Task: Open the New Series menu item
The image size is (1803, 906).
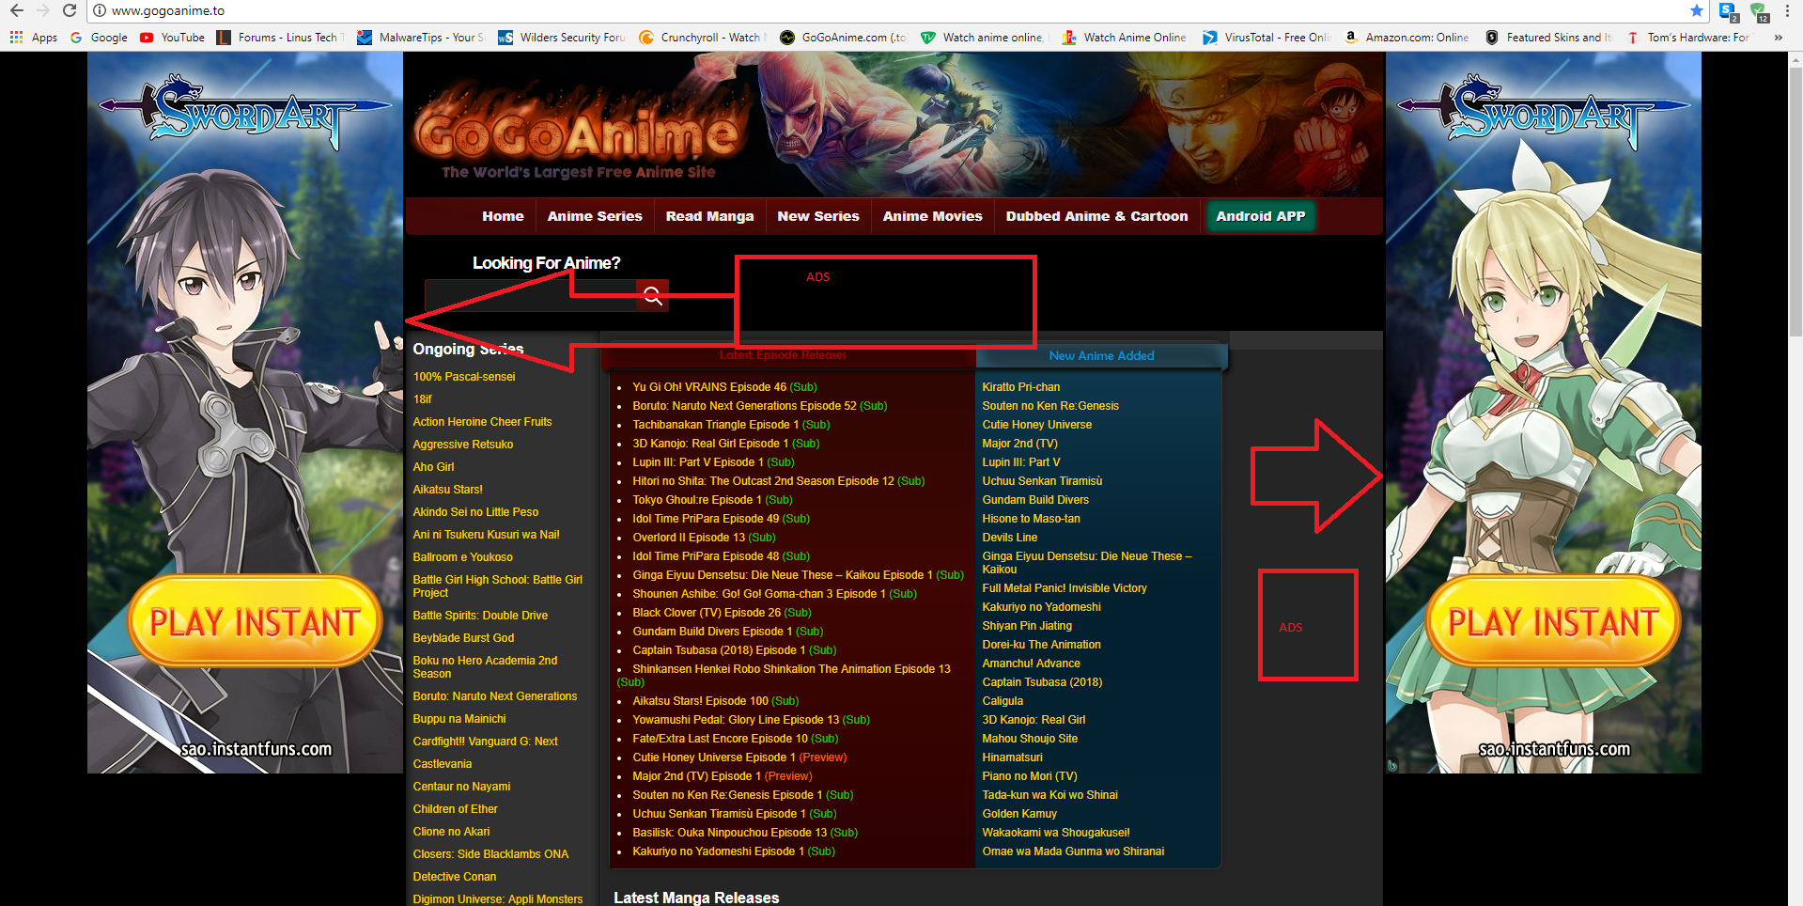Action: (x=818, y=216)
